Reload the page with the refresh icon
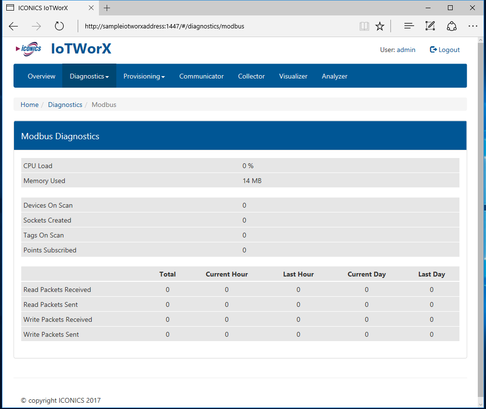 click(59, 26)
